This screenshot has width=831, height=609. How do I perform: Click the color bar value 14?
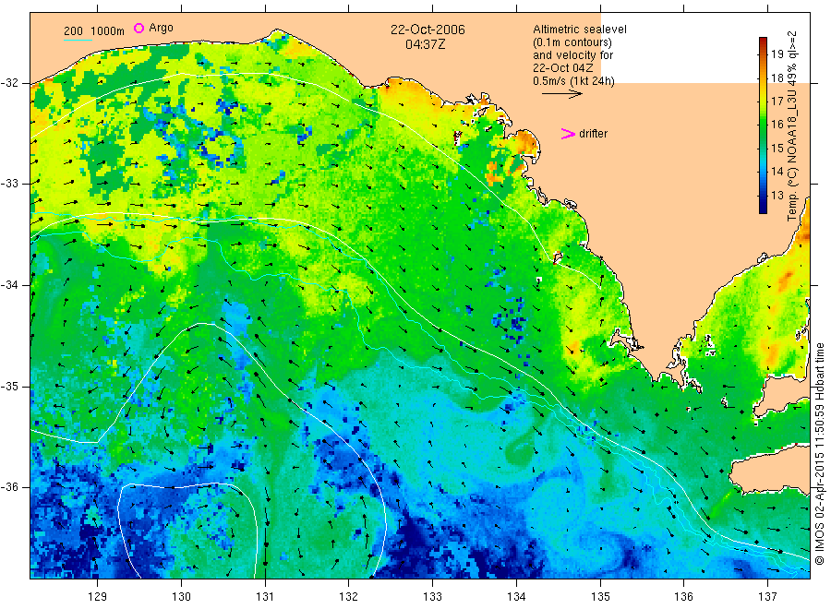(777, 171)
